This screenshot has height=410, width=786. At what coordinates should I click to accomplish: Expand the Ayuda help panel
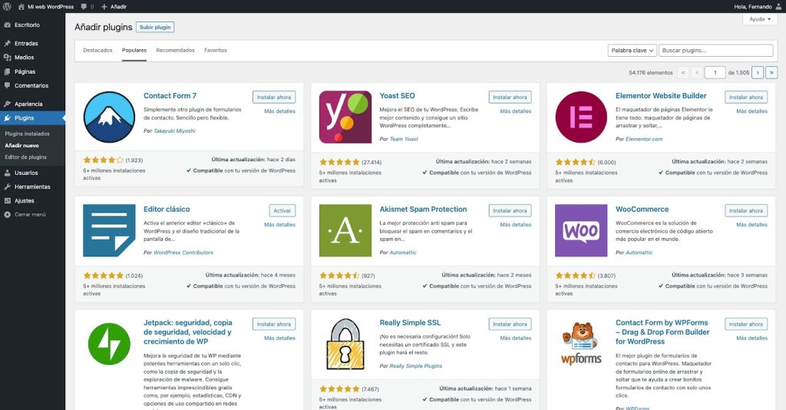pos(760,19)
